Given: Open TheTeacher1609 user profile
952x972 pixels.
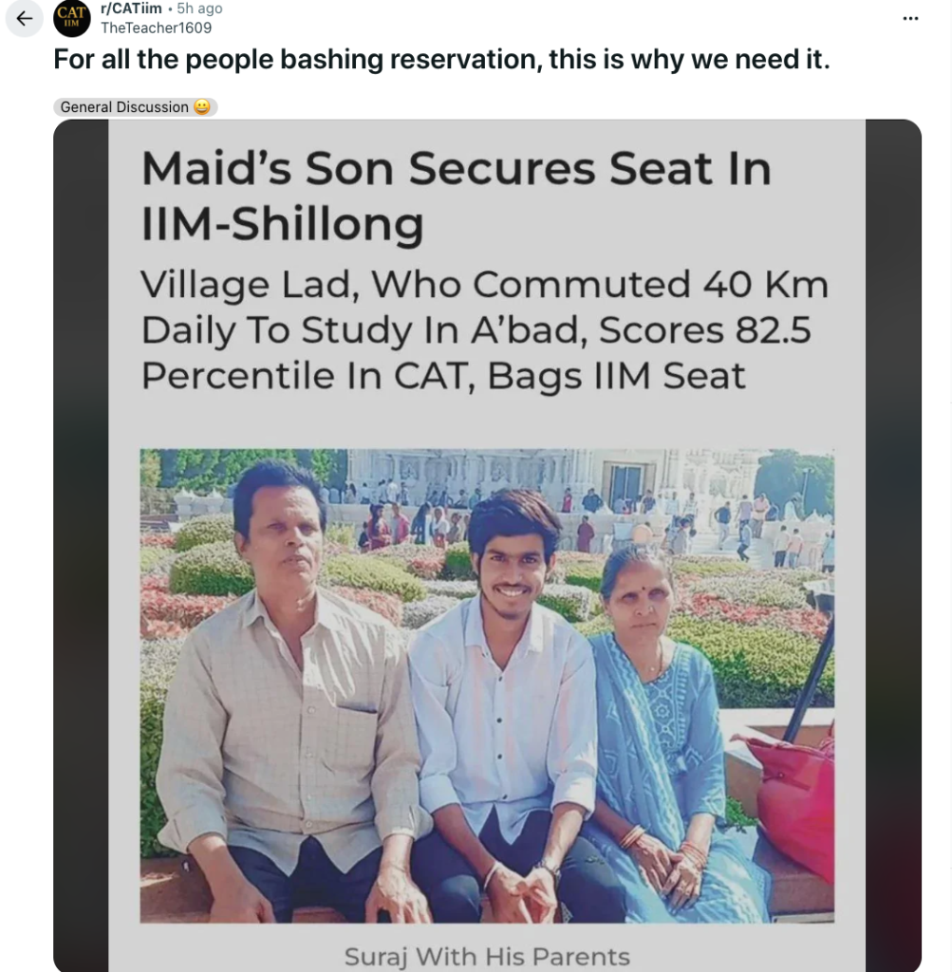Looking at the screenshot, I should tap(156, 28).
